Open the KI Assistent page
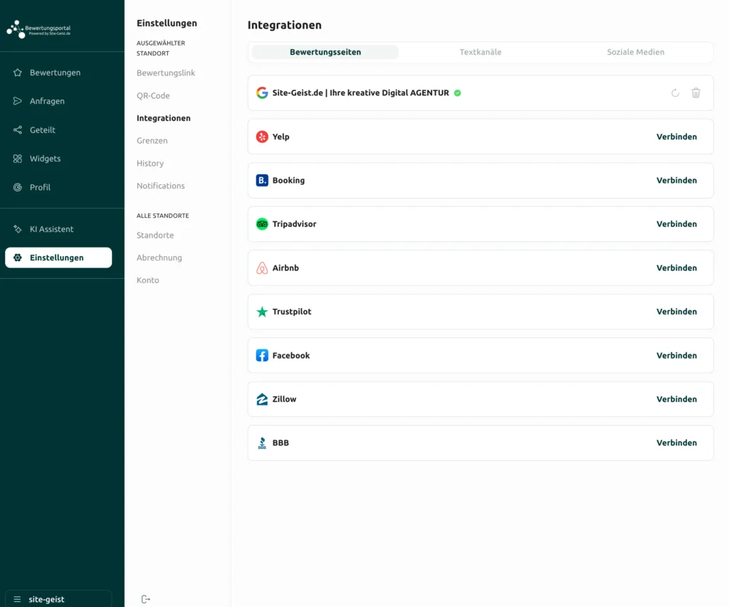This screenshot has height=607, width=729. [51, 229]
